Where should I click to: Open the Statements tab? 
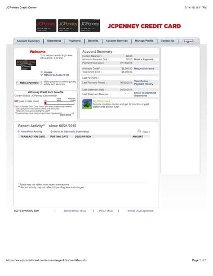coord(54,41)
